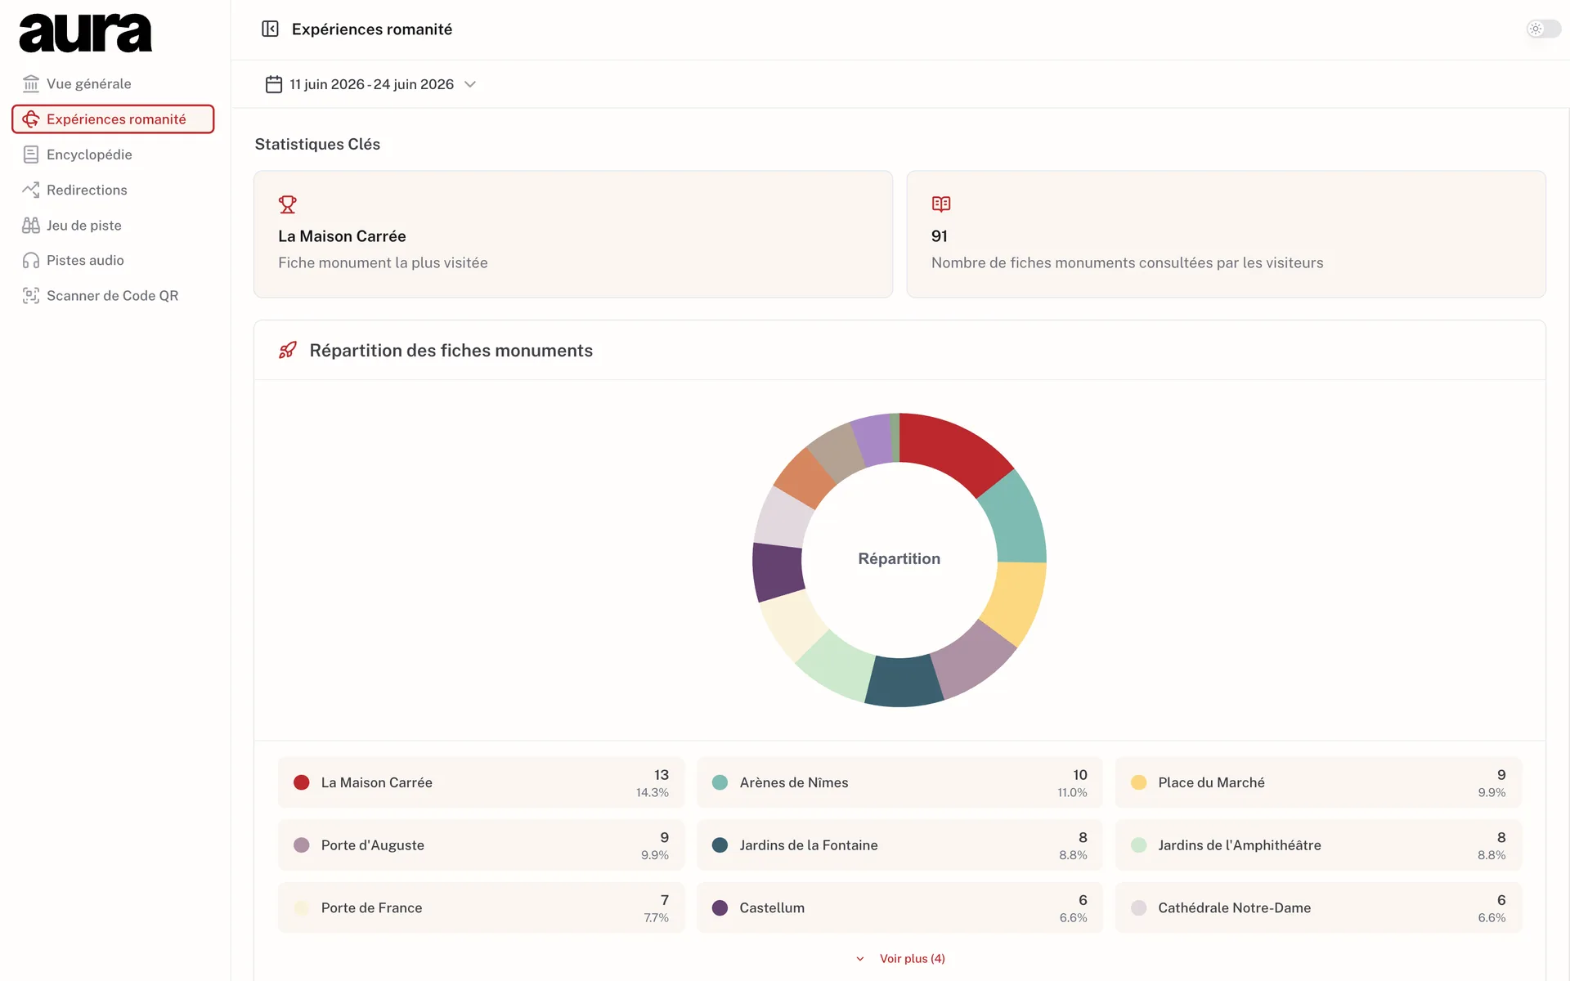
Task: Select the Porte de France legend entry
Action: (481, 907)
